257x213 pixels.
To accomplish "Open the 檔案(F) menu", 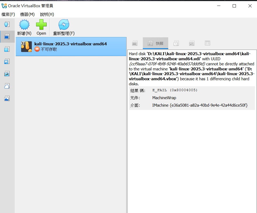I will 8,14.
